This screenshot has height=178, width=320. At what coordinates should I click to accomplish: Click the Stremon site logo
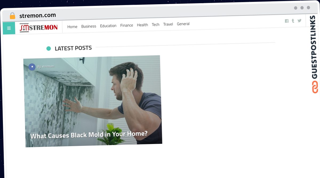39,27
